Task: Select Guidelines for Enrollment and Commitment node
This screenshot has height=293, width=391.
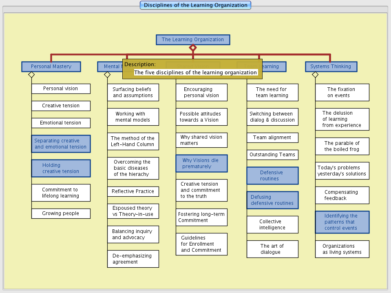Action: point(201,244)
